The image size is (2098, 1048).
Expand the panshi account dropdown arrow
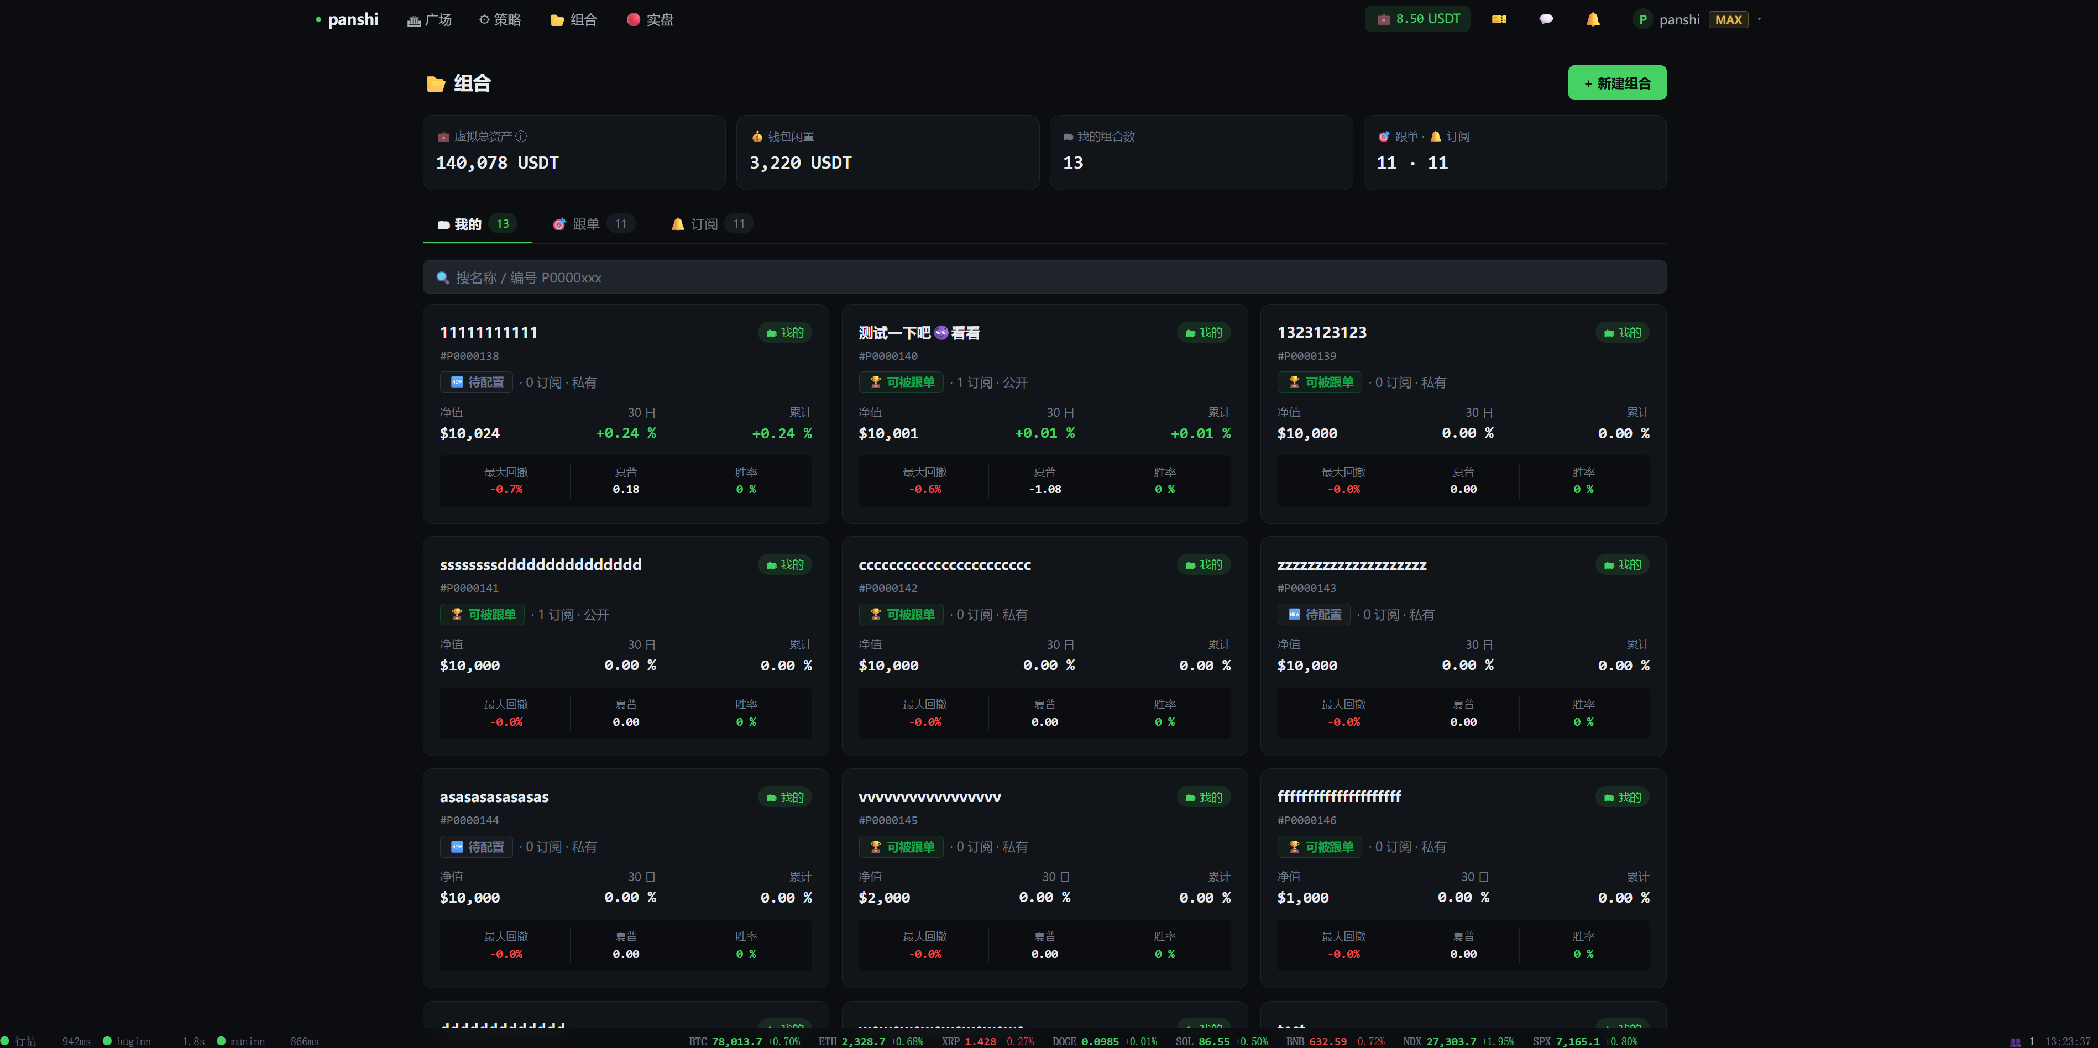coord(1759,19)
